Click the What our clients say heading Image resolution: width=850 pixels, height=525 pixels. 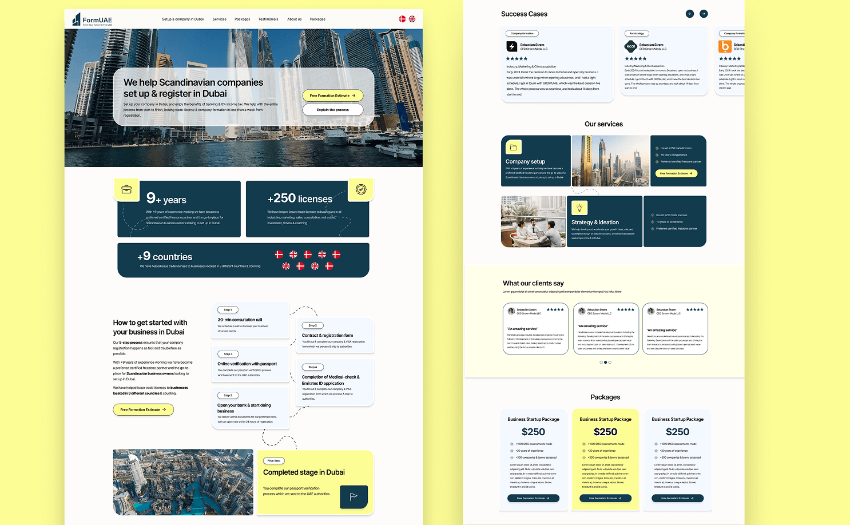click(x=533, y=283)
